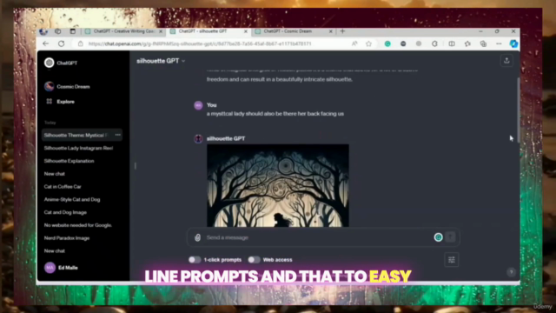
Task: Click the share chat upload icon
Action: (506, 61)
